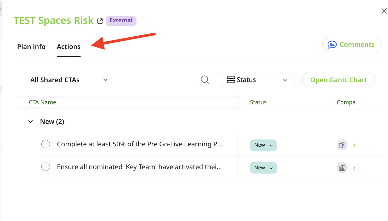Click the Open Gantt Chart button

click(338, 80)
